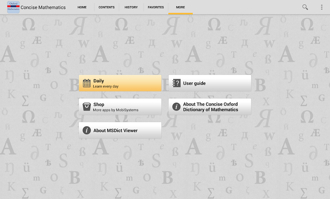Open the HISTORY tab
Screen dimensions: 330x199
click(x=131, y=7)
